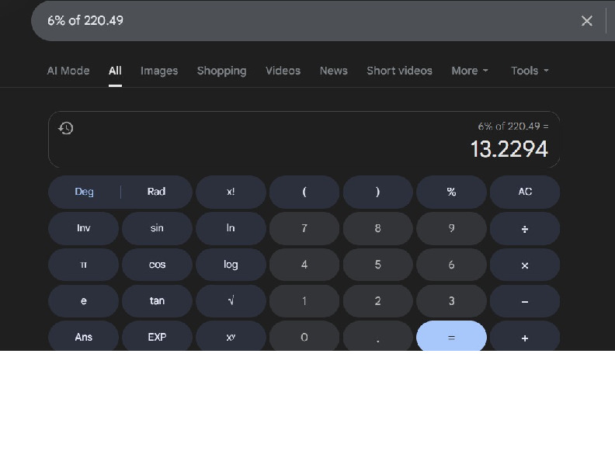
Task: Expand the More search filters dropdown
Action: click(x=470, y=71)
